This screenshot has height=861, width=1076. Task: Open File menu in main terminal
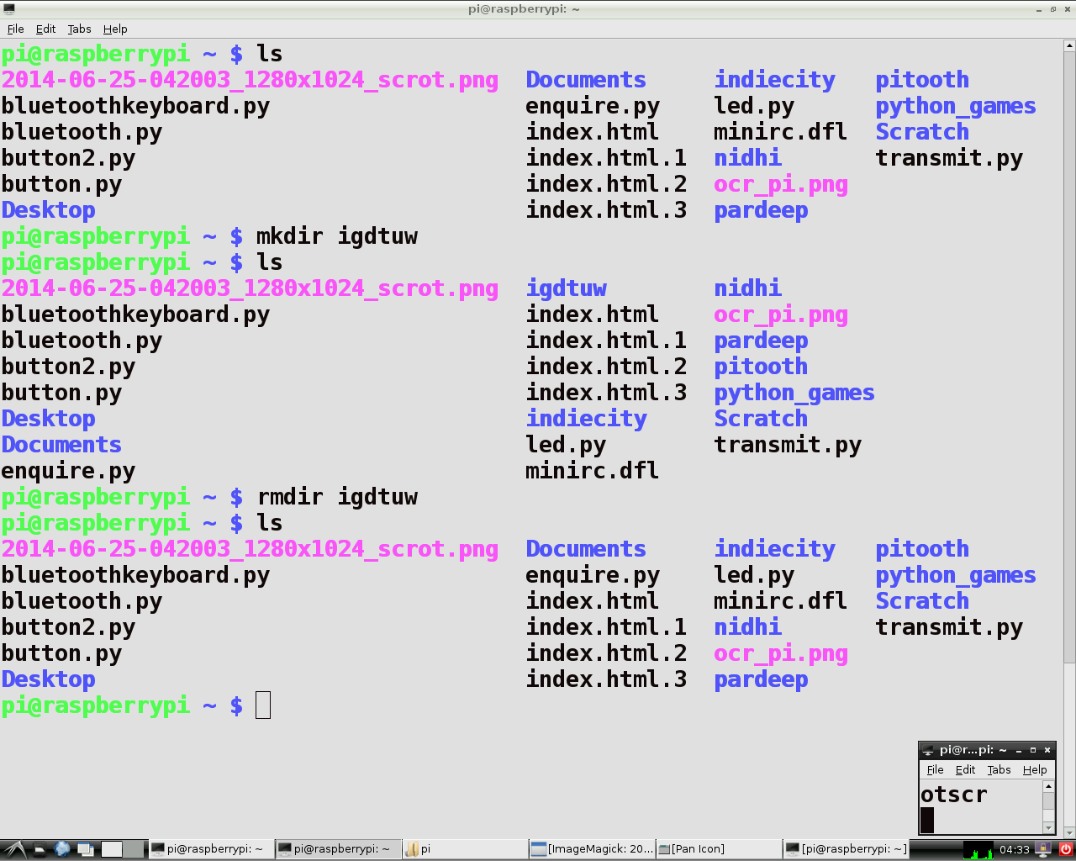tap(15, 29)
